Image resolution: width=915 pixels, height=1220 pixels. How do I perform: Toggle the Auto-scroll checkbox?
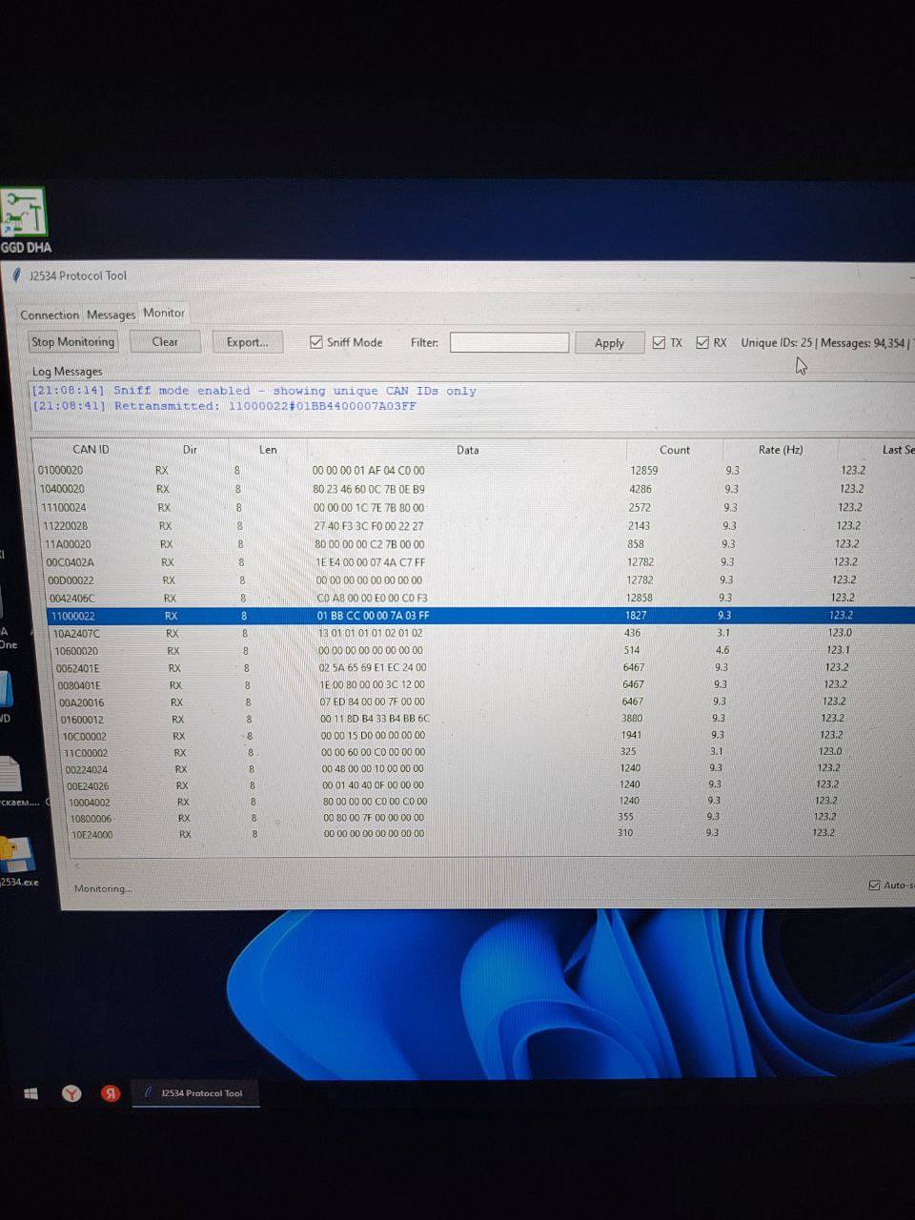874,884
